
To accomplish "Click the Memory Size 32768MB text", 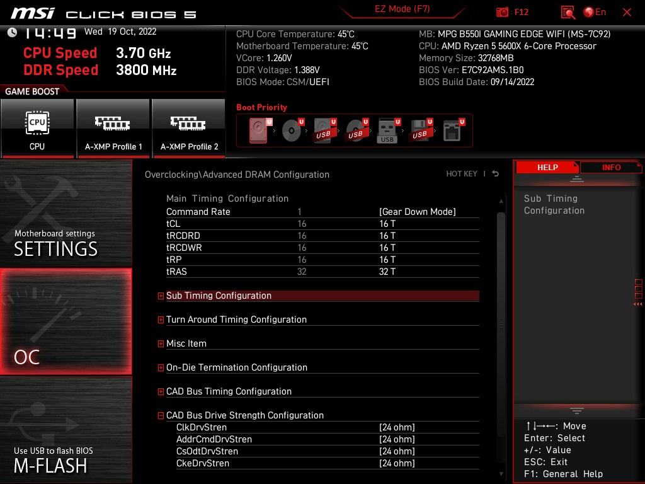I will 466,58.
